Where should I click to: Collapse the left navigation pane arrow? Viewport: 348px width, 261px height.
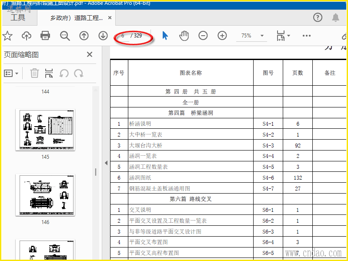tap(106, 163)
